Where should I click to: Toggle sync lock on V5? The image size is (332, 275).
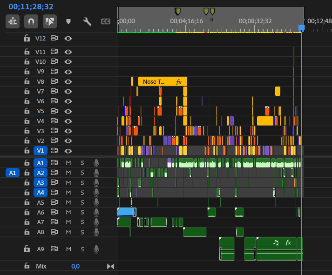click(x=54, y=111)
